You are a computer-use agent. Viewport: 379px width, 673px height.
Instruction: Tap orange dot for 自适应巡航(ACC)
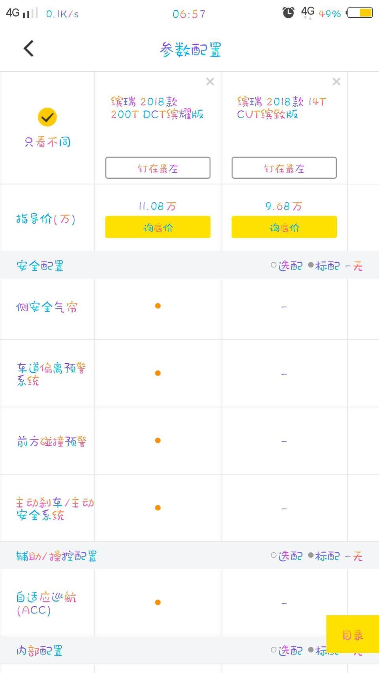(158, 602)
